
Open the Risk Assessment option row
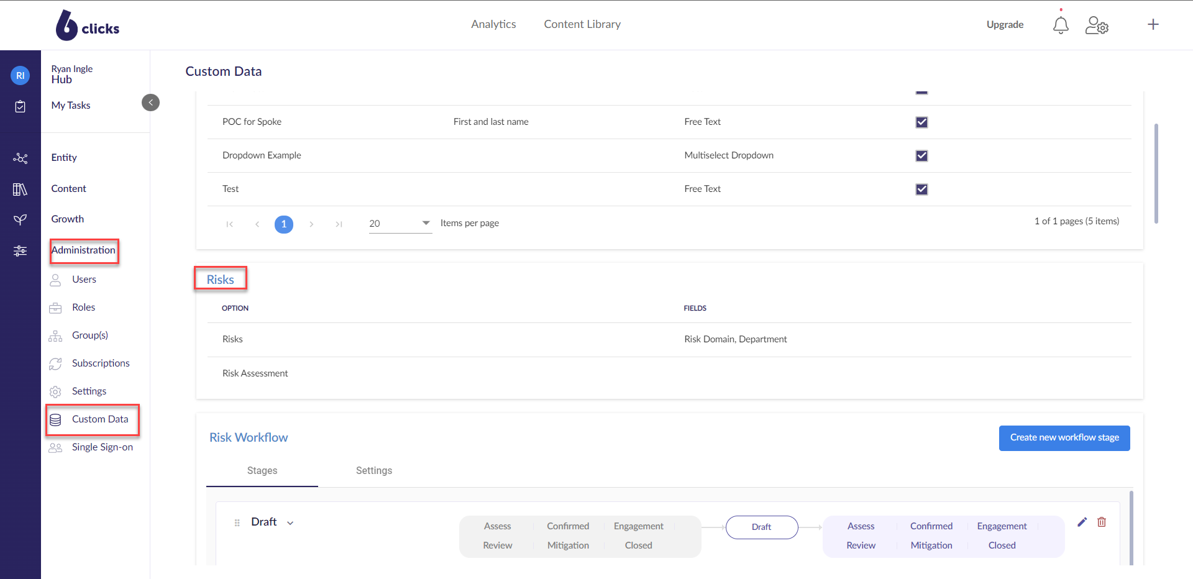pyautogui.click(x=255, y=373)
